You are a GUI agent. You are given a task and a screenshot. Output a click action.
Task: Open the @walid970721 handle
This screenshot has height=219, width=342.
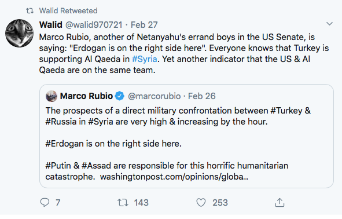point(94,25)
